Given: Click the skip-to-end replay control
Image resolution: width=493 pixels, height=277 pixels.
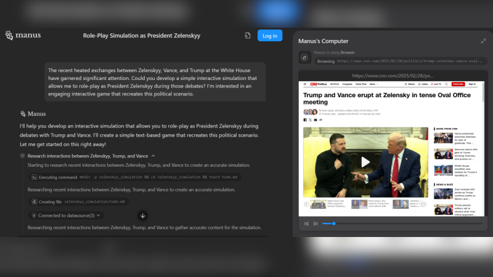Looking at the screenshot, I should [x=316, y=223].
